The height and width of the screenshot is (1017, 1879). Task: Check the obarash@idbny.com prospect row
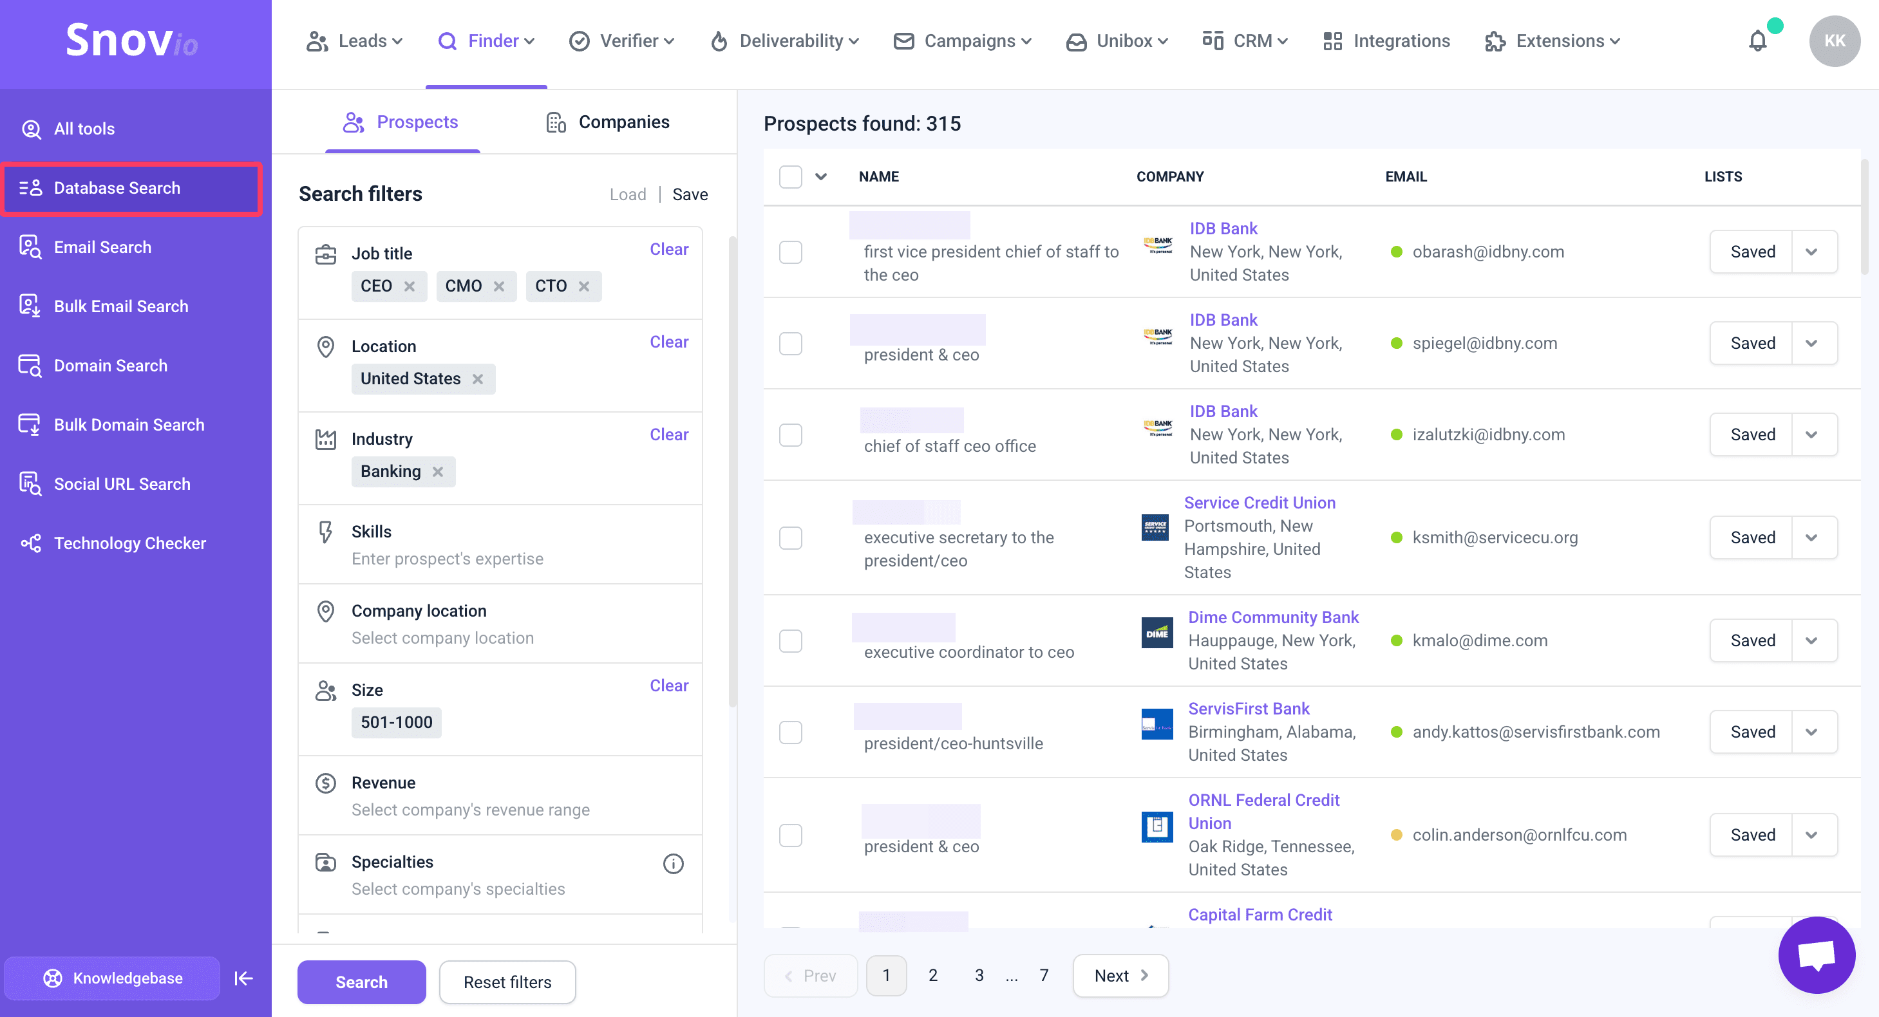tap(790, 252)
